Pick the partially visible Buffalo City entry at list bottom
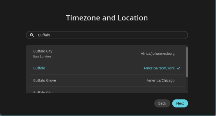 pyautogui.click(x=43, y=92)
